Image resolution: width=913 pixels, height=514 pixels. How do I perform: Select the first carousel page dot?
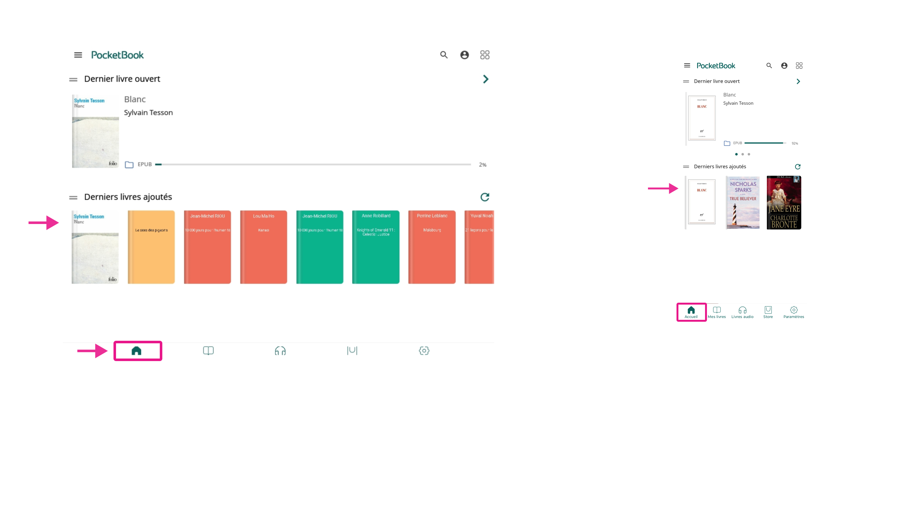pyautogui.click(x=736, y=154)
